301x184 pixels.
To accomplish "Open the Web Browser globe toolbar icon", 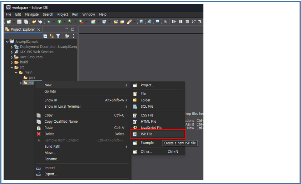I will (142, 21).
